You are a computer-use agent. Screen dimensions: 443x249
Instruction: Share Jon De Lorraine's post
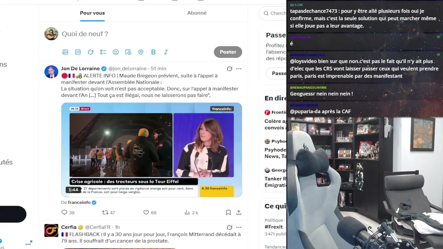coord(239,213)
